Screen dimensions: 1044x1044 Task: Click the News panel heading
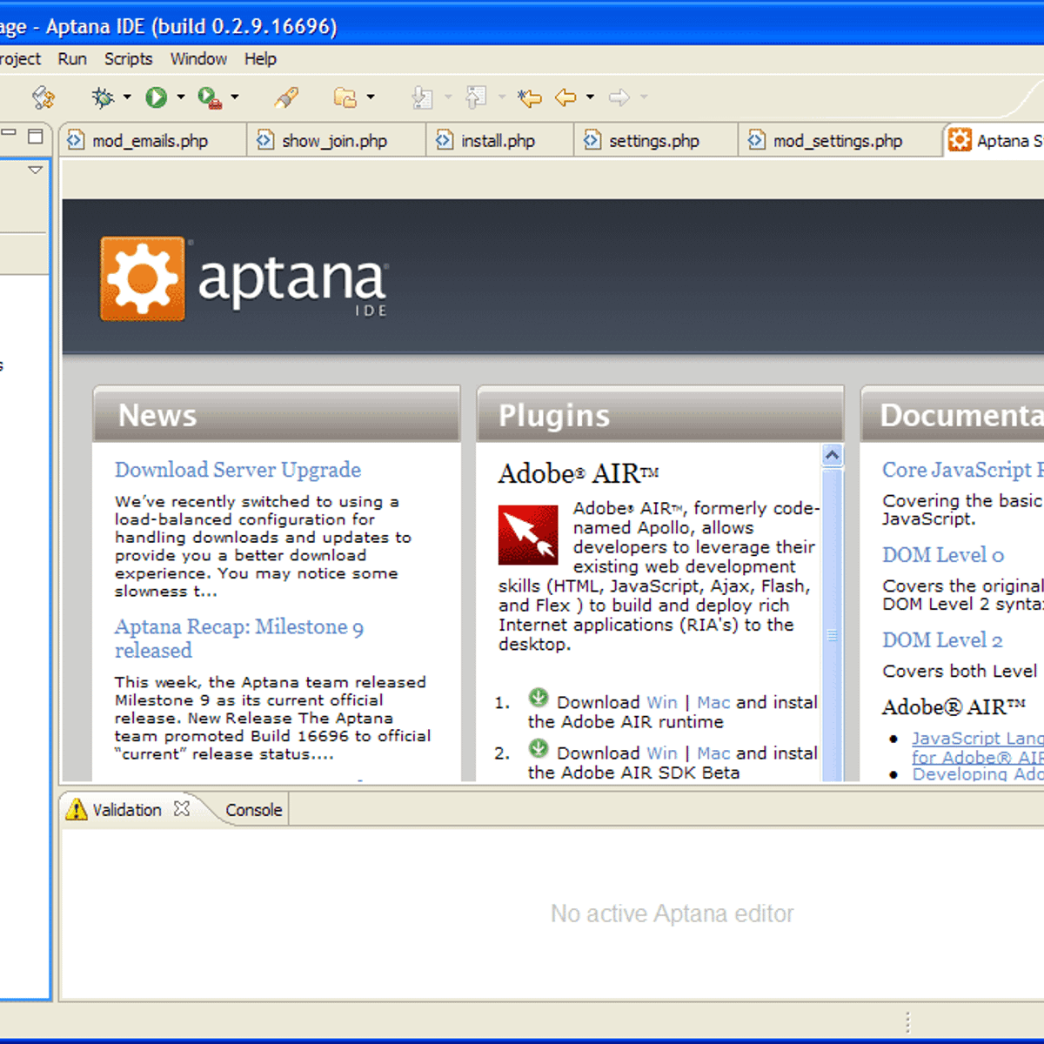pyautogui.click(x=157, y=415)
